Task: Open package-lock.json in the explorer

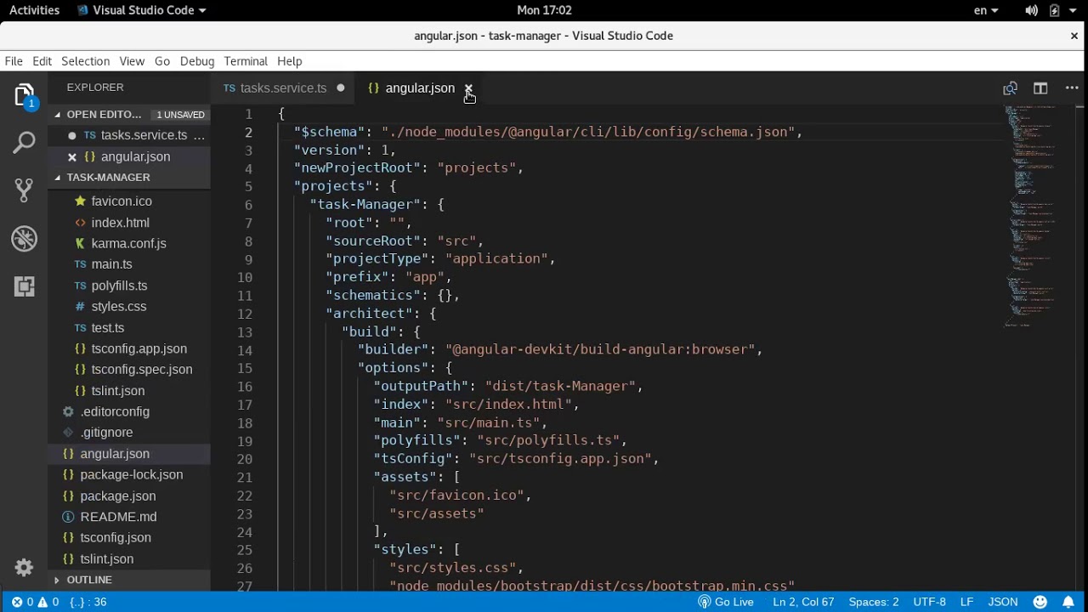Action: (130, 474)
